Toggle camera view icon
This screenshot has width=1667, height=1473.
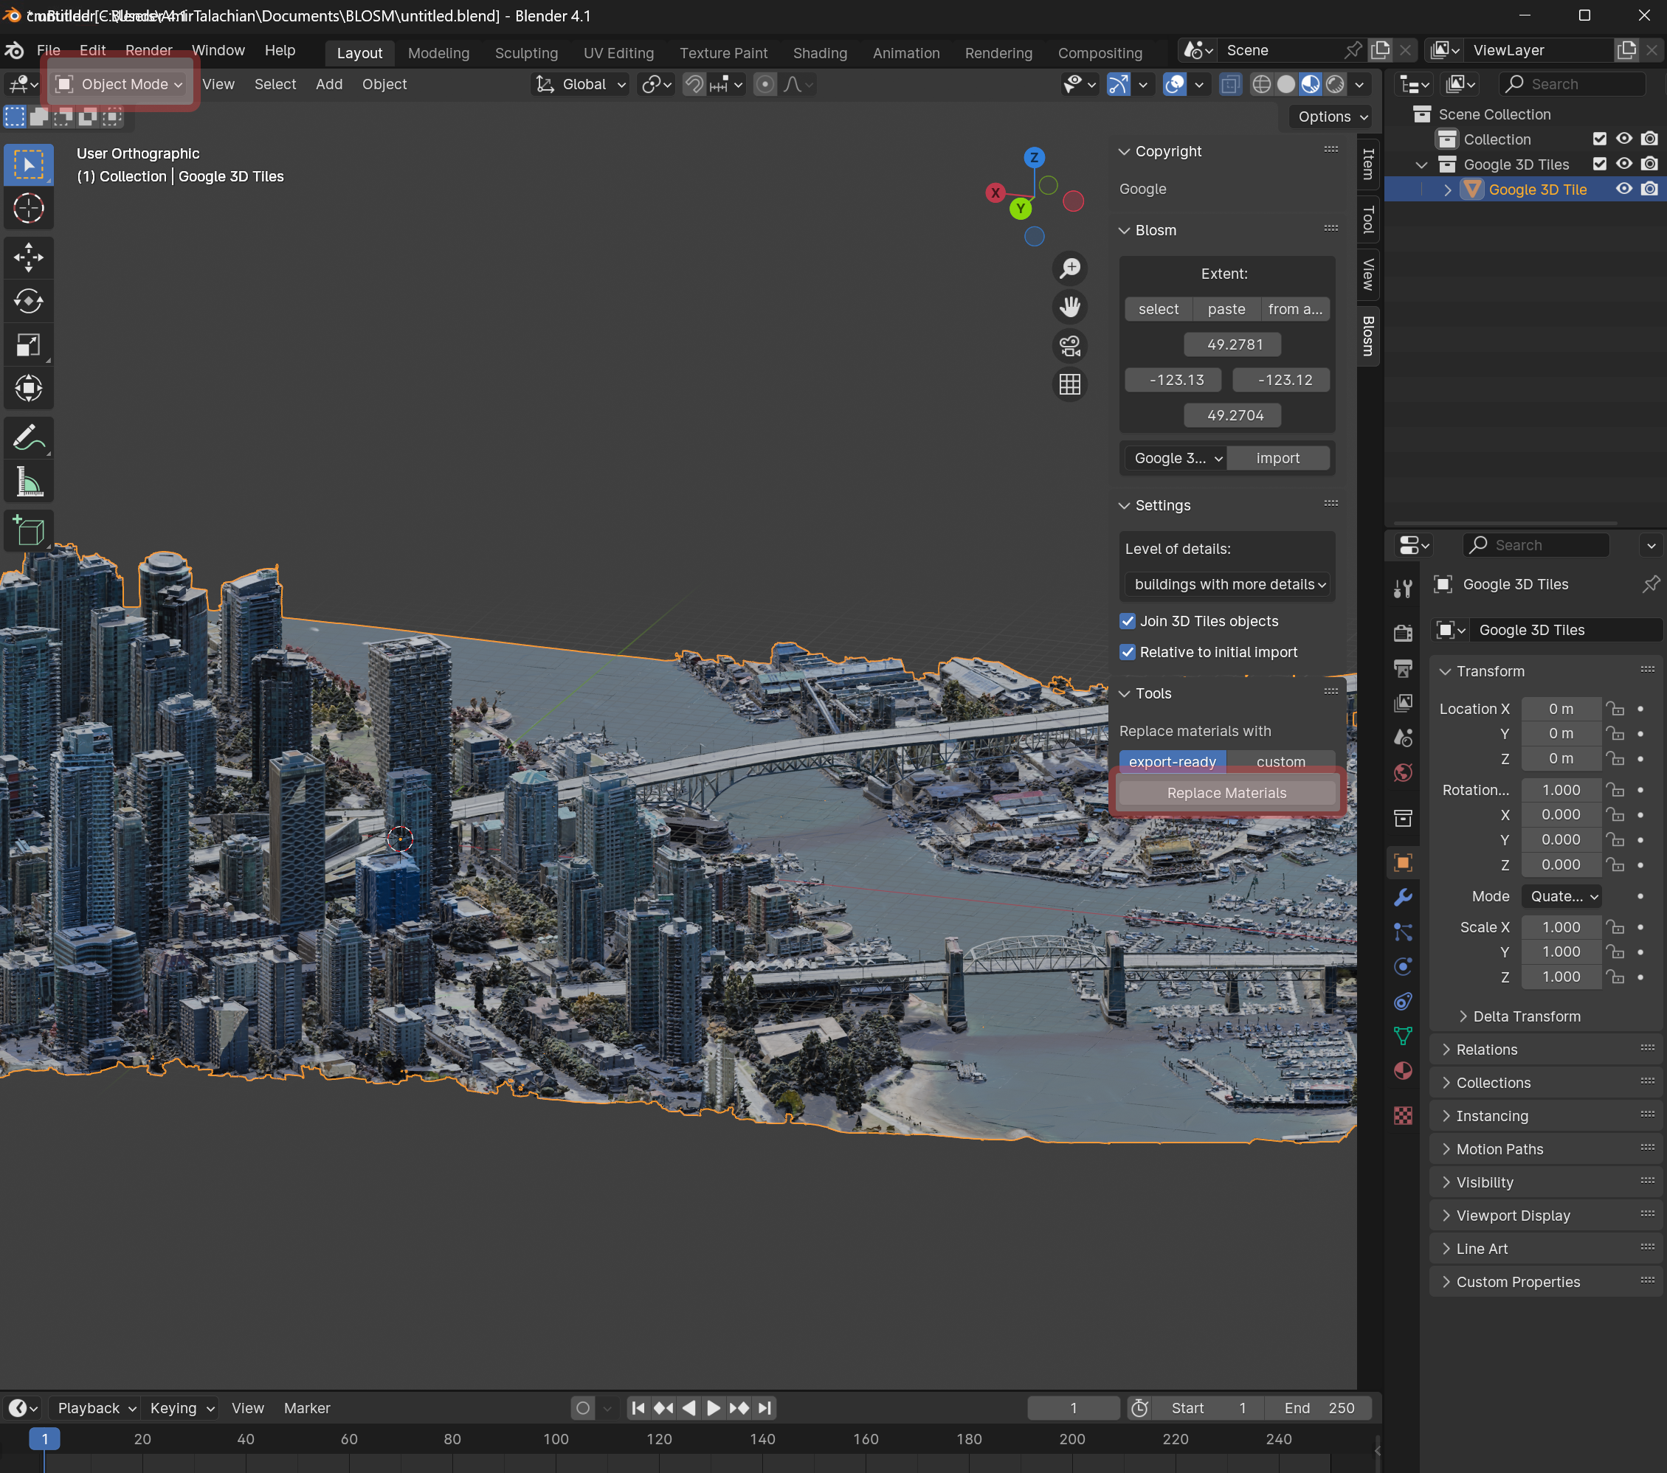[1069, 346]
